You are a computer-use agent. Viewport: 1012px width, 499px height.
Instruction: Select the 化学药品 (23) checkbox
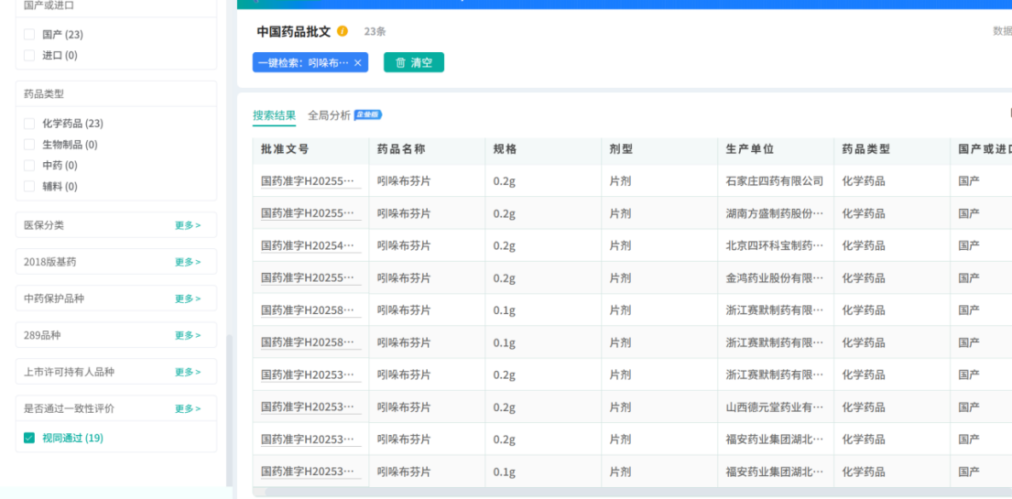pyautogui.click(x=29, y=124)
